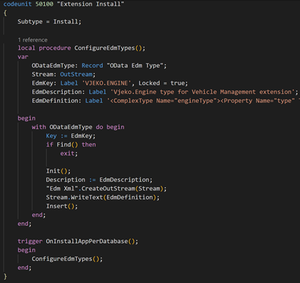Click 'Description := EdmDescription;' line

pyautogui.click(x=99, y=179)
